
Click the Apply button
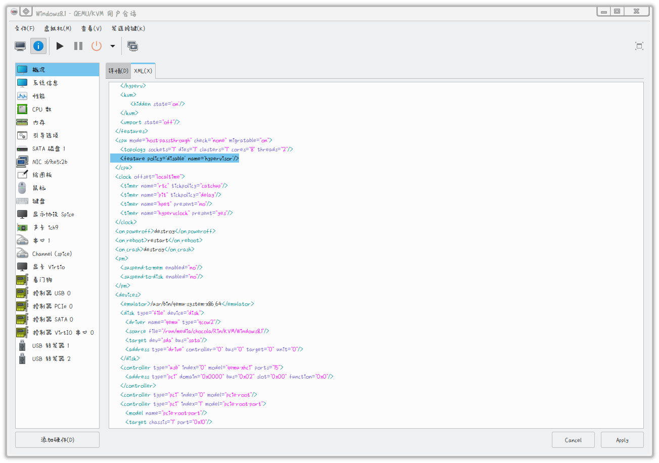coord(622,440)
